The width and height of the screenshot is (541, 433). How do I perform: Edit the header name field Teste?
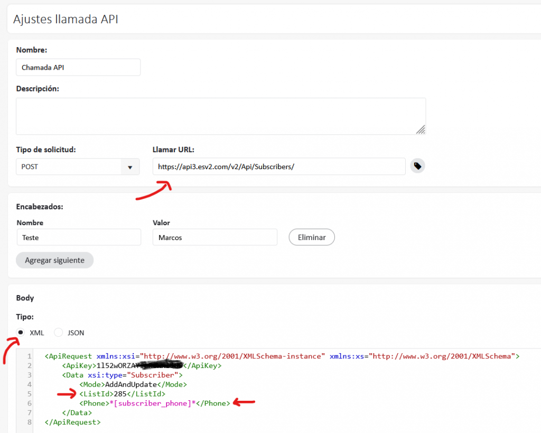coord(78,237)
